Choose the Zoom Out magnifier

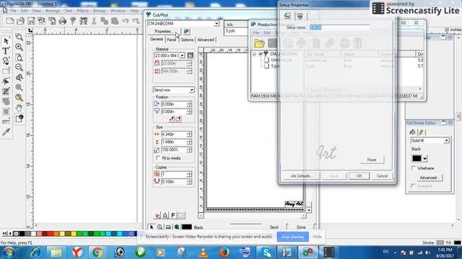19,67
